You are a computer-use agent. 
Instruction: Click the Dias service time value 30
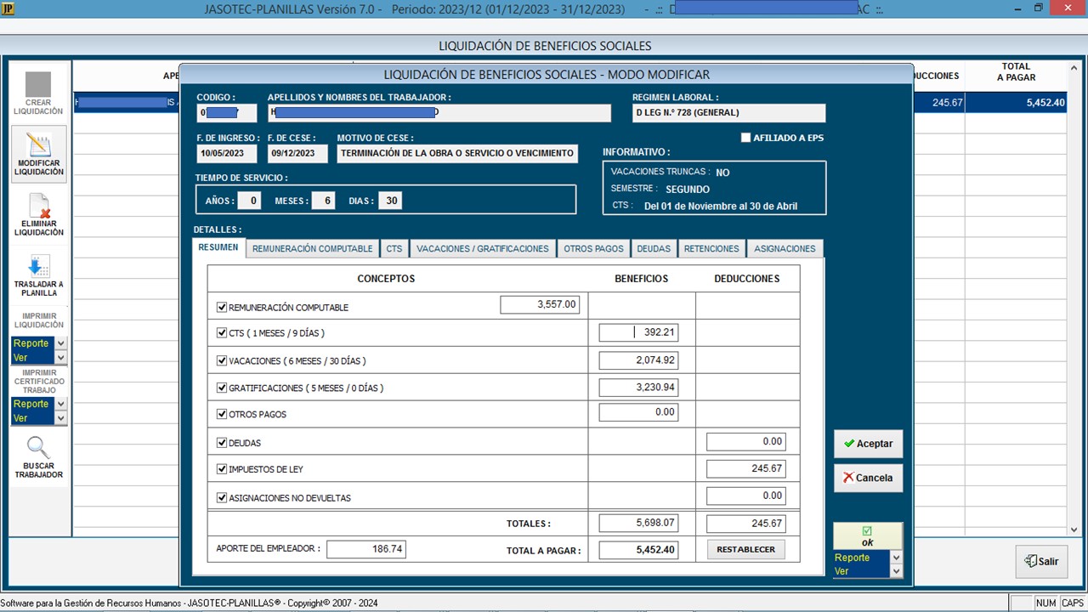click(391, 201)
